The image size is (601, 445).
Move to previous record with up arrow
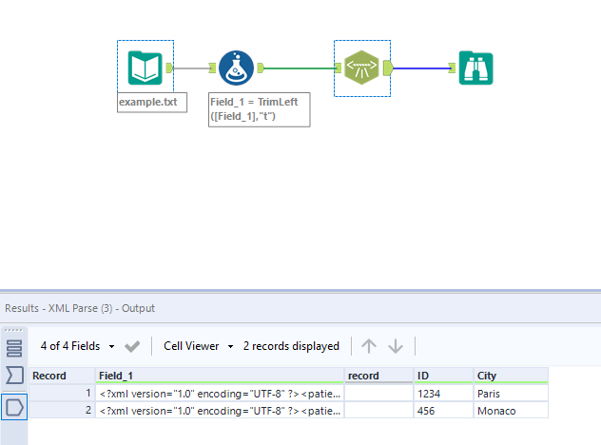(369, 346)
